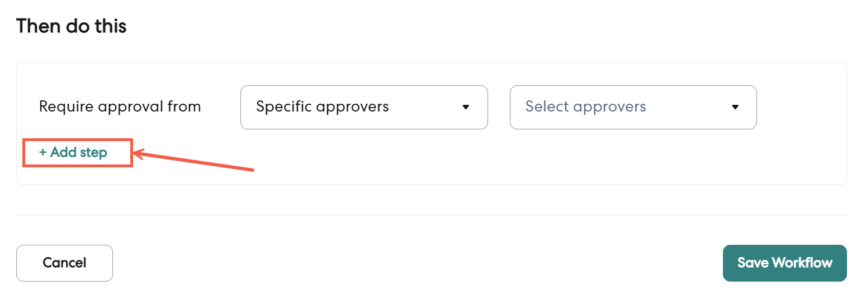Click the 'Require approval from' label

point(120,107)
